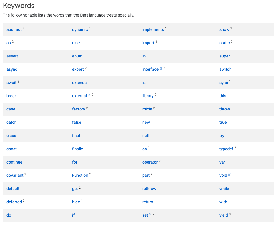
Task: Click the external-link icon beside external
Action: tap(89, 95)
